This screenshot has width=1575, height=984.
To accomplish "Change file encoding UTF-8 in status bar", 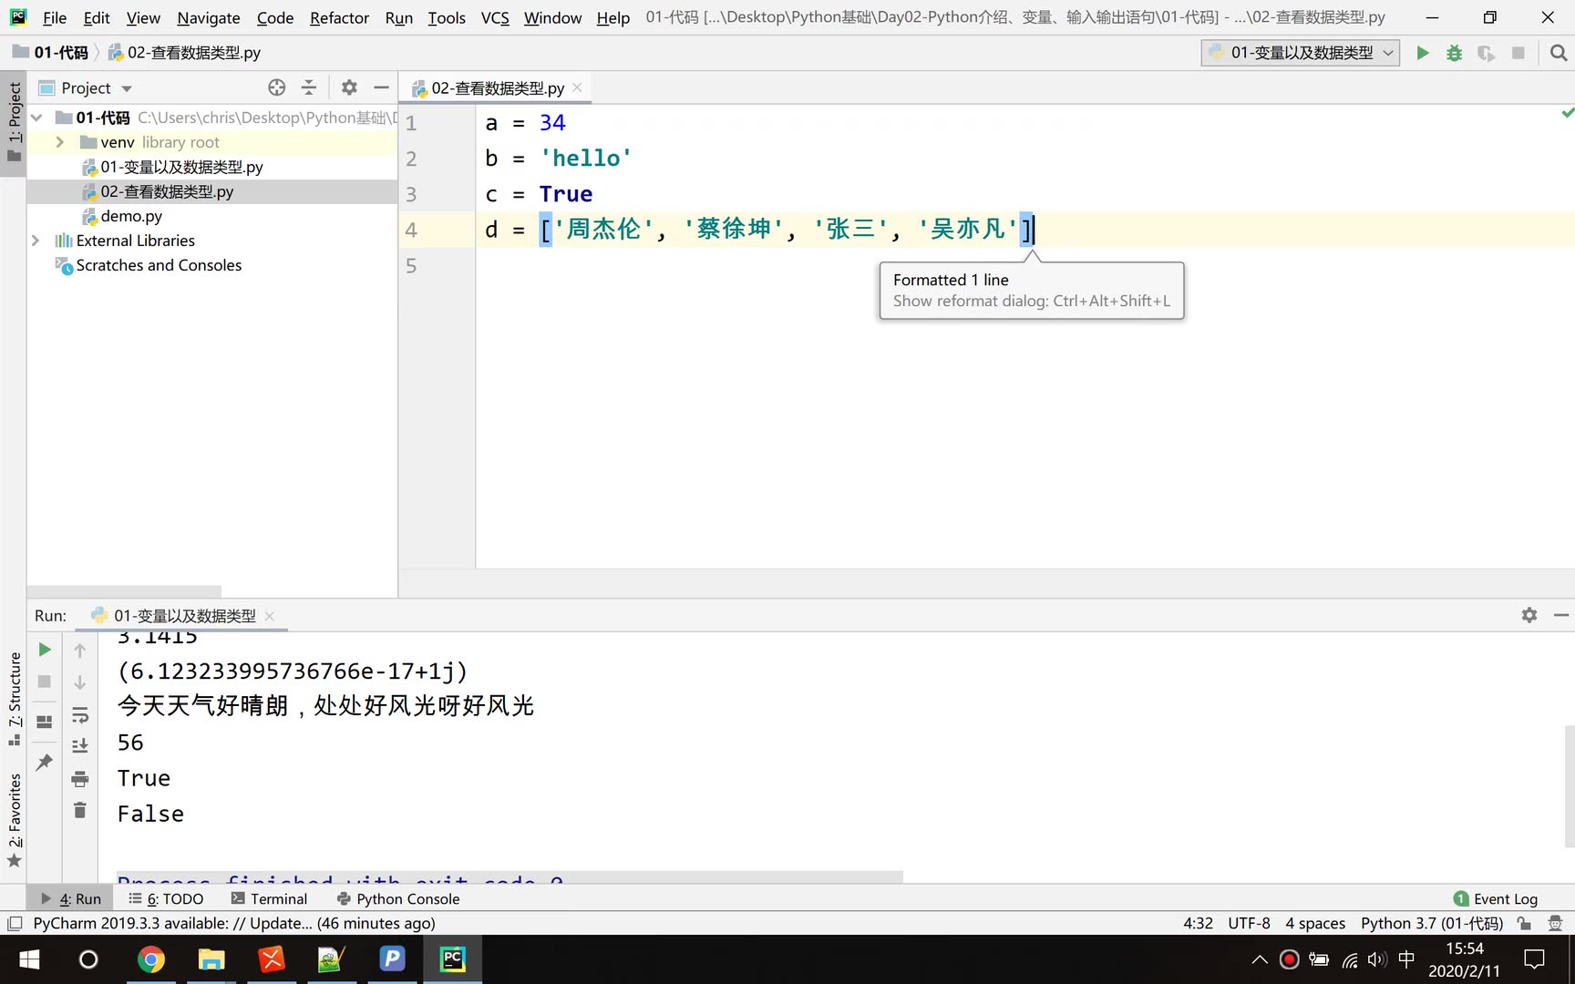I will pyautogui.click(x=1249, y=924).
